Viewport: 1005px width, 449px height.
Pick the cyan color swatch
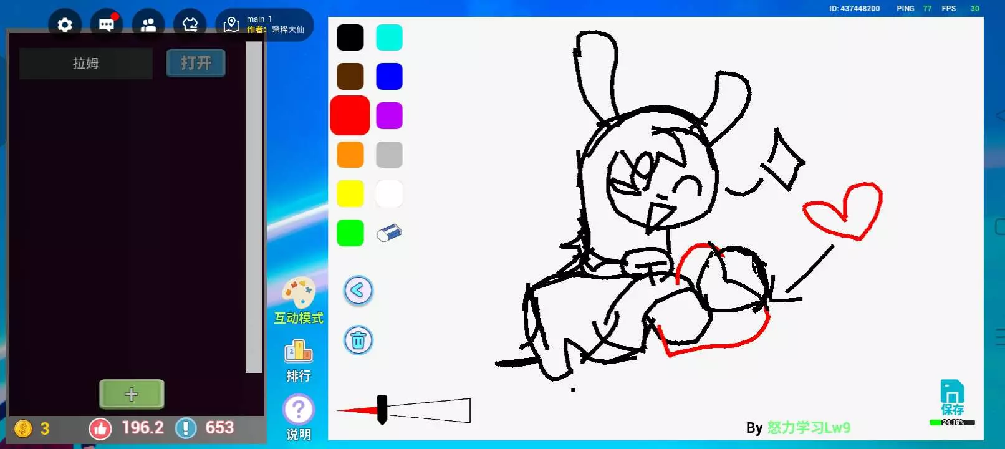tap(390, 37)
